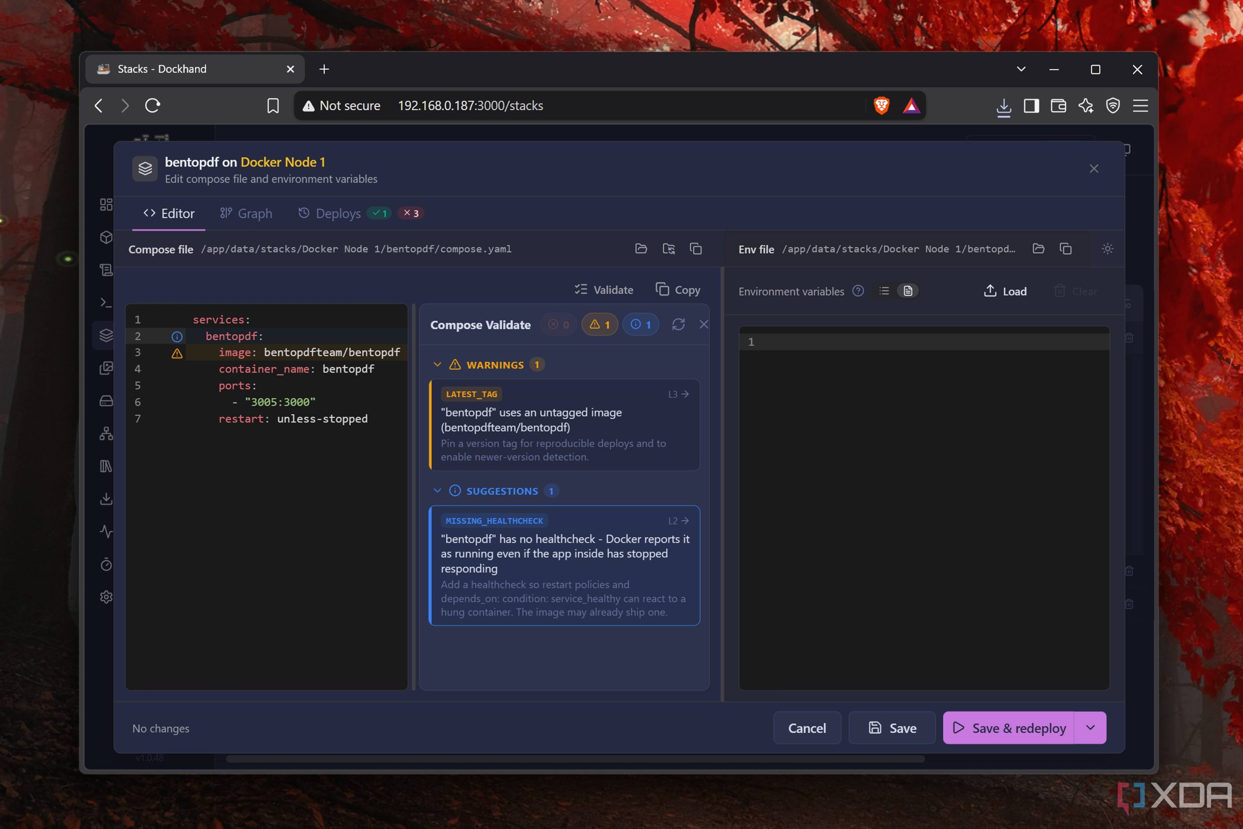The image size is (1243, 829).
Task: Refresh the Compose Validate results
Action: (679, 324)
